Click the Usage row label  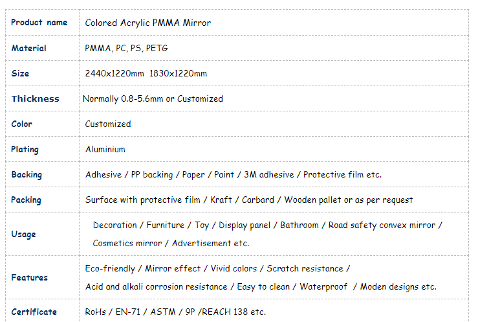pyautogui.click(x=23, y=234)
